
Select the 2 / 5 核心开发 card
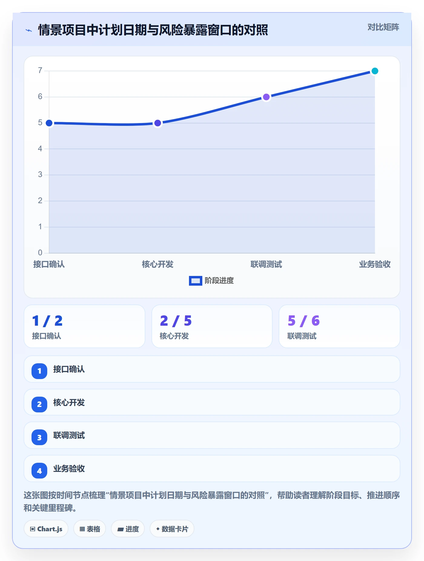[212, 326]
